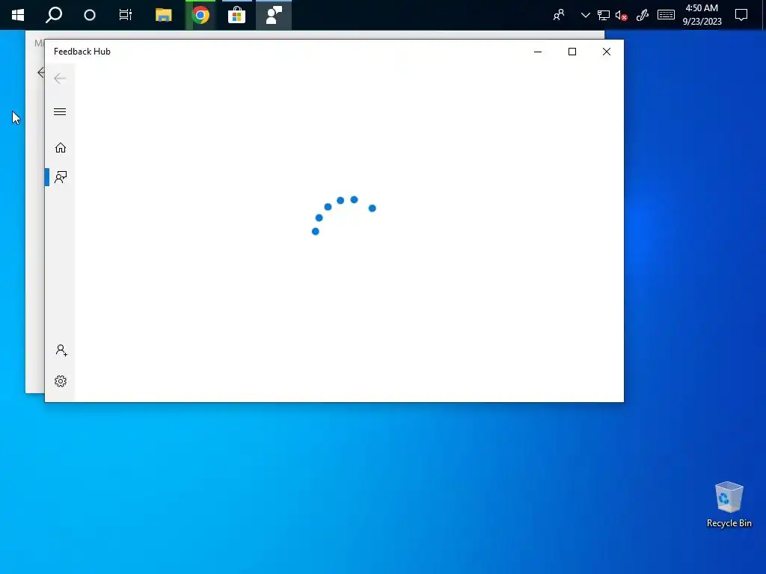Close the Feedback Hub window
The height and width of the screenshot is (574, 766).
click(x=606, y=52)
